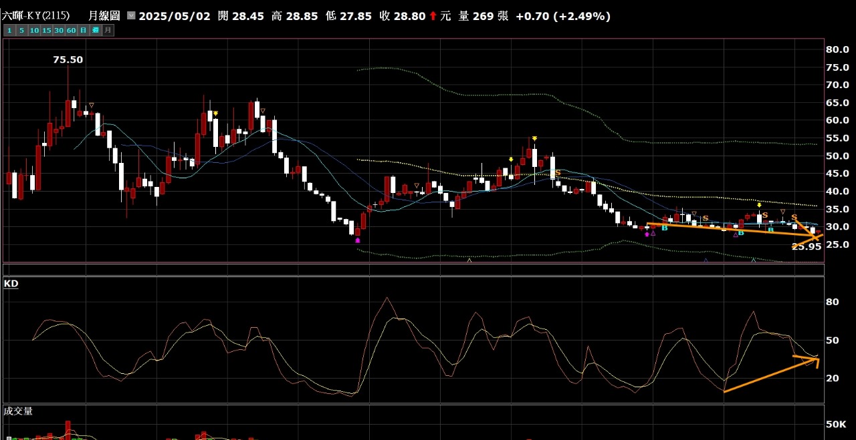
Task: Click the volume value 269 張
Action: tap(490, 16)
